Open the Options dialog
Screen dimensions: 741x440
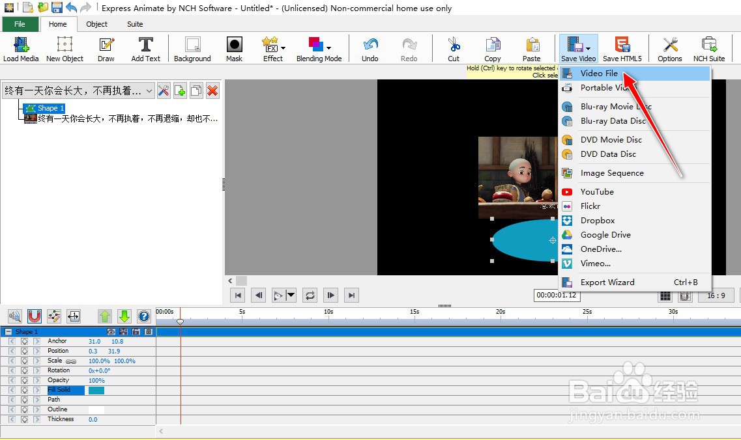point(670,49)
